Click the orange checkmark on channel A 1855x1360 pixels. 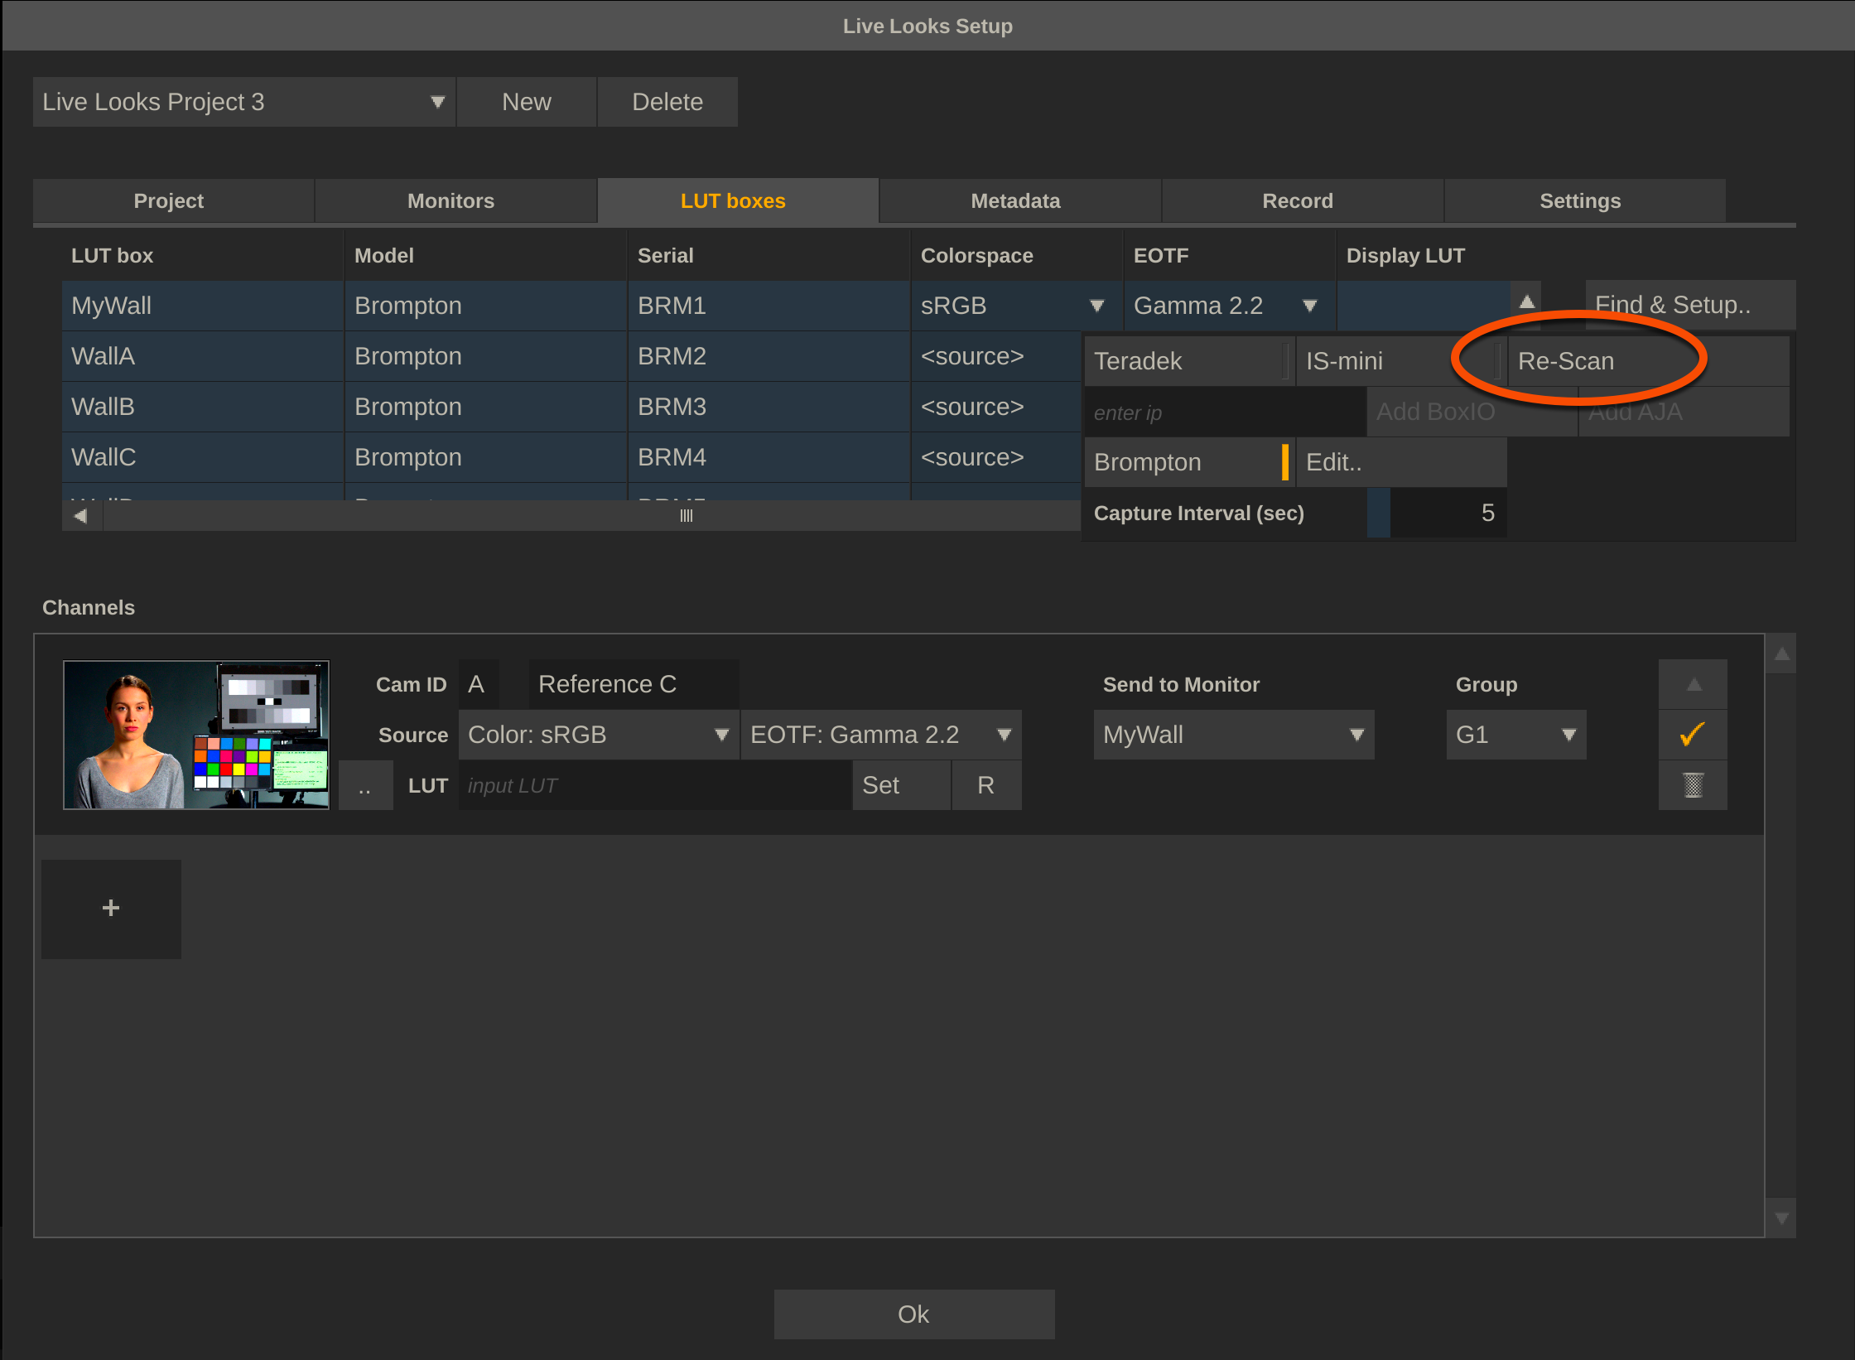click(1692, 735)
